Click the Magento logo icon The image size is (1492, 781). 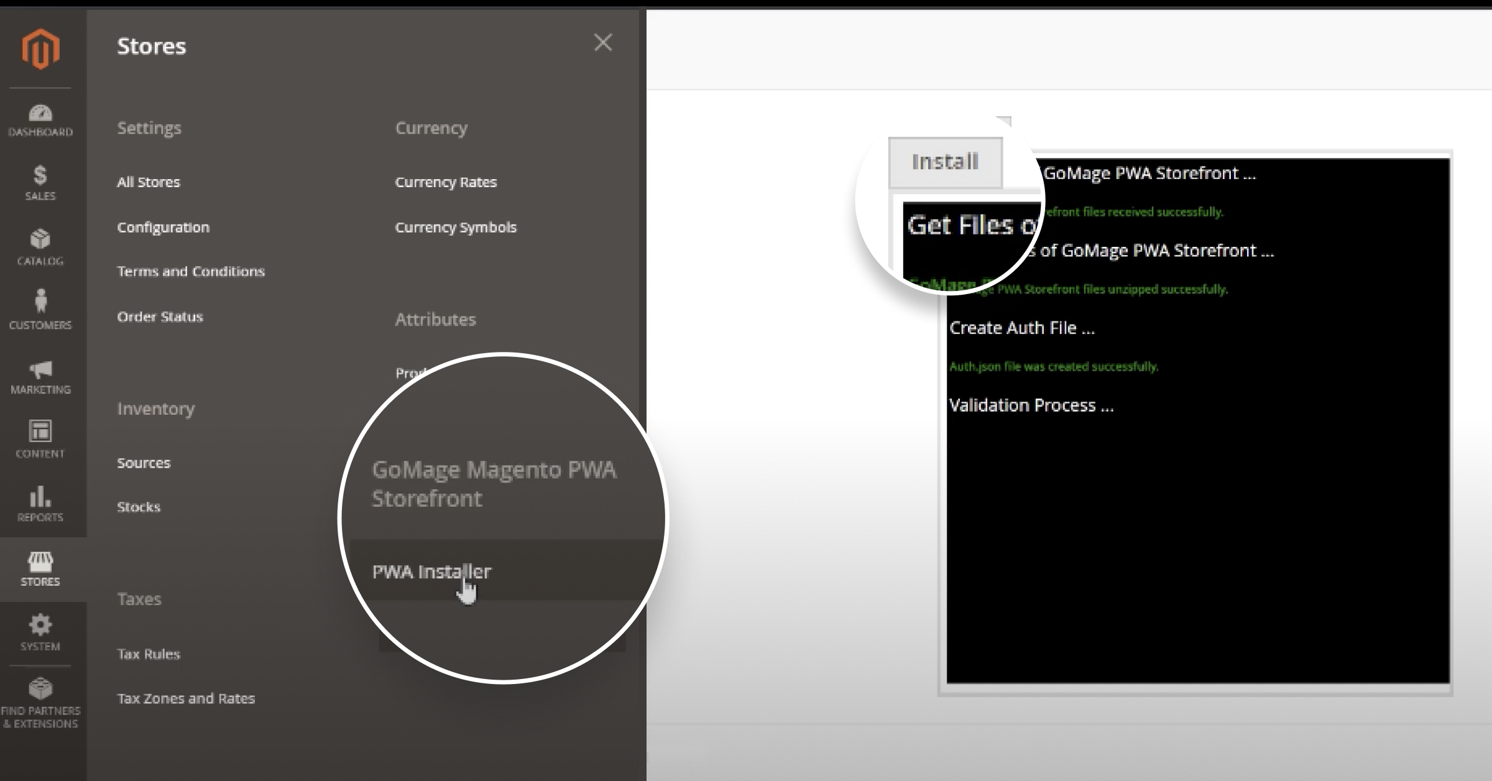40,49
